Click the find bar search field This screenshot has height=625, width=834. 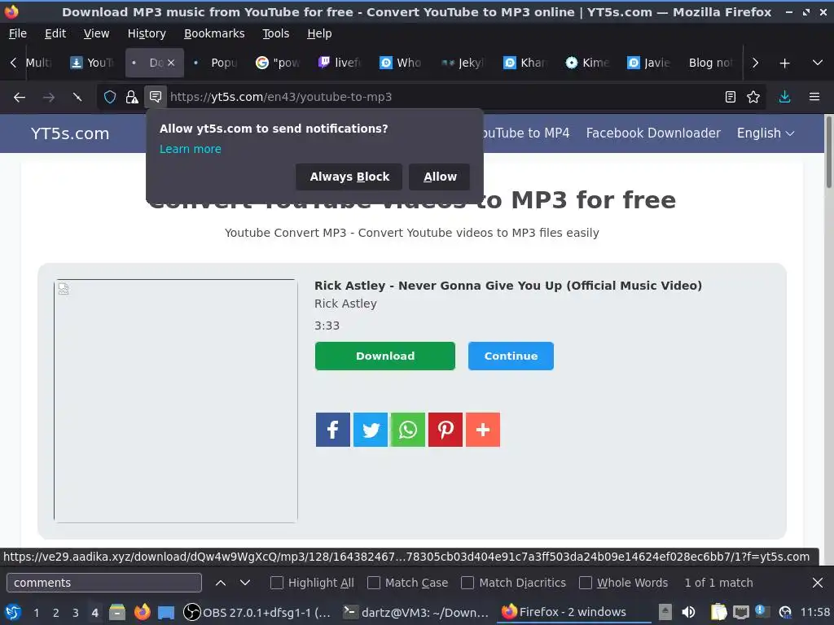tap(104, 583)
